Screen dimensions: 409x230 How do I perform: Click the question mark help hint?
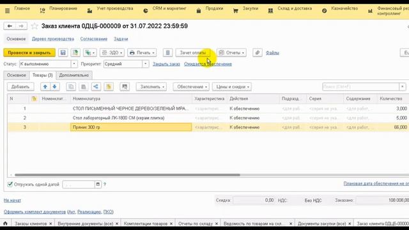point(105,185)
